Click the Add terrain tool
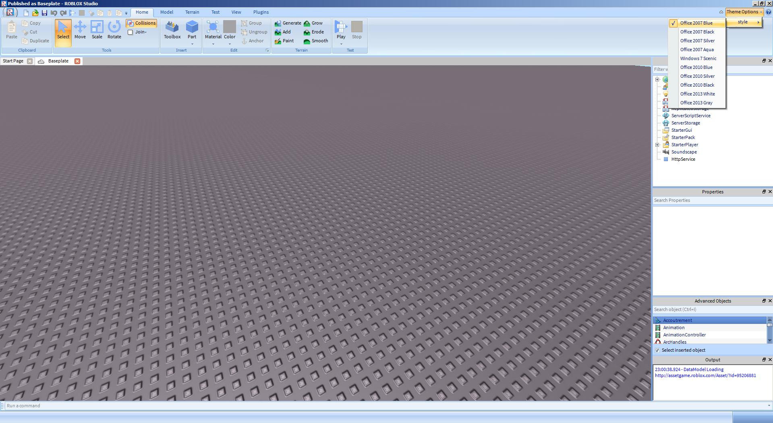773x423 pixels. 283,32
